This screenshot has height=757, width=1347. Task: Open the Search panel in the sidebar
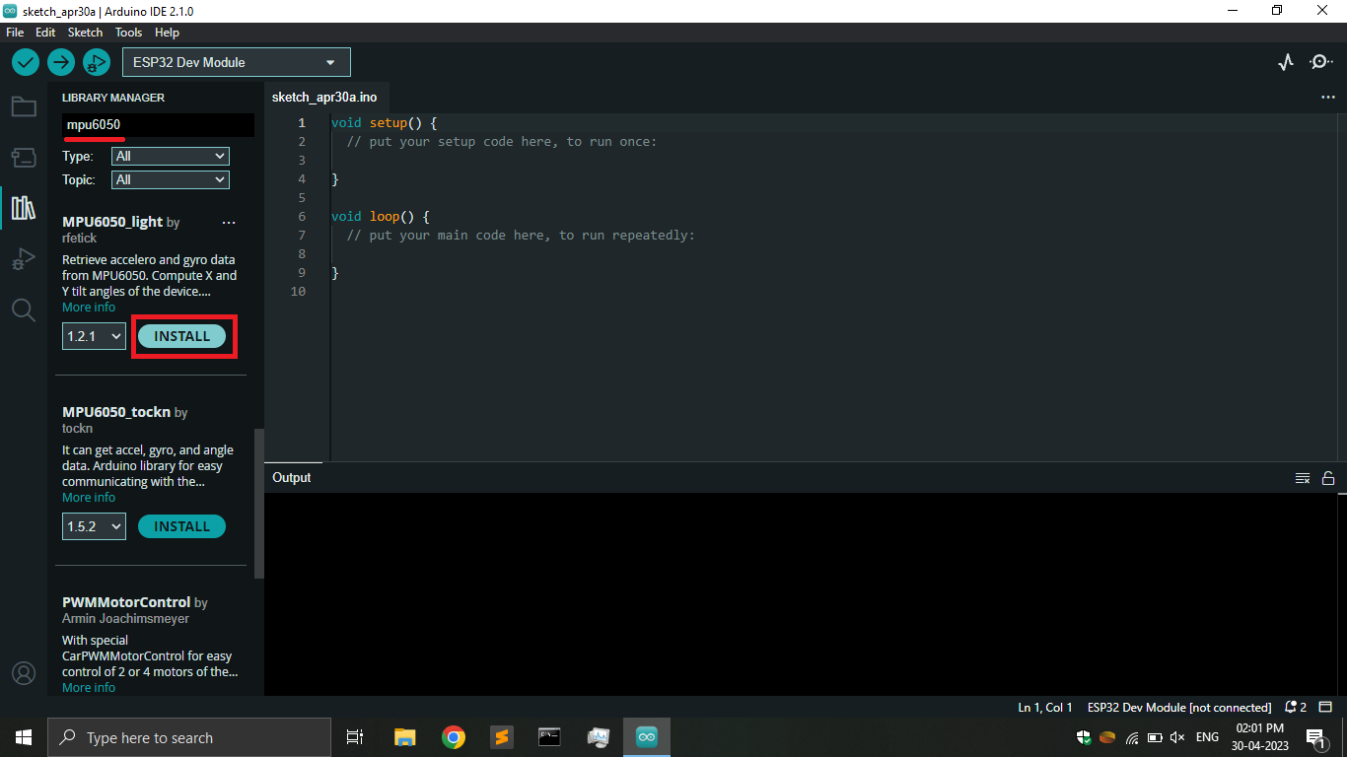point(24,310)
